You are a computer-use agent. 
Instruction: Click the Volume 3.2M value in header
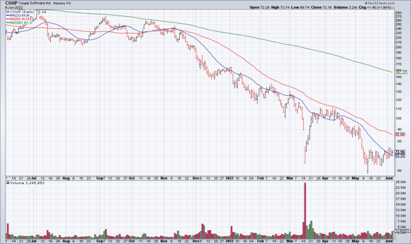tap(345, 7)
